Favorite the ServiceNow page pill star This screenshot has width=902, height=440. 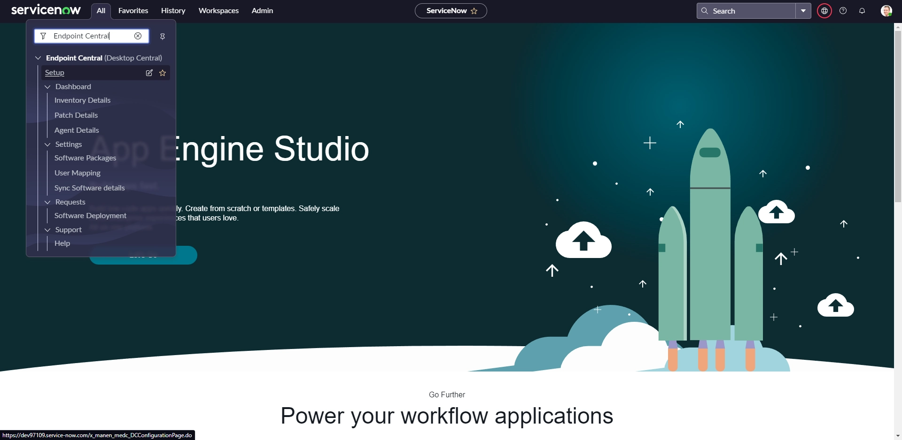coord(474,11)
